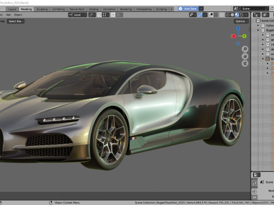The width and height of the screenshot is (274, 205).
Task: Collapse the Bugatti armature tree item
Action: point(263,59)
